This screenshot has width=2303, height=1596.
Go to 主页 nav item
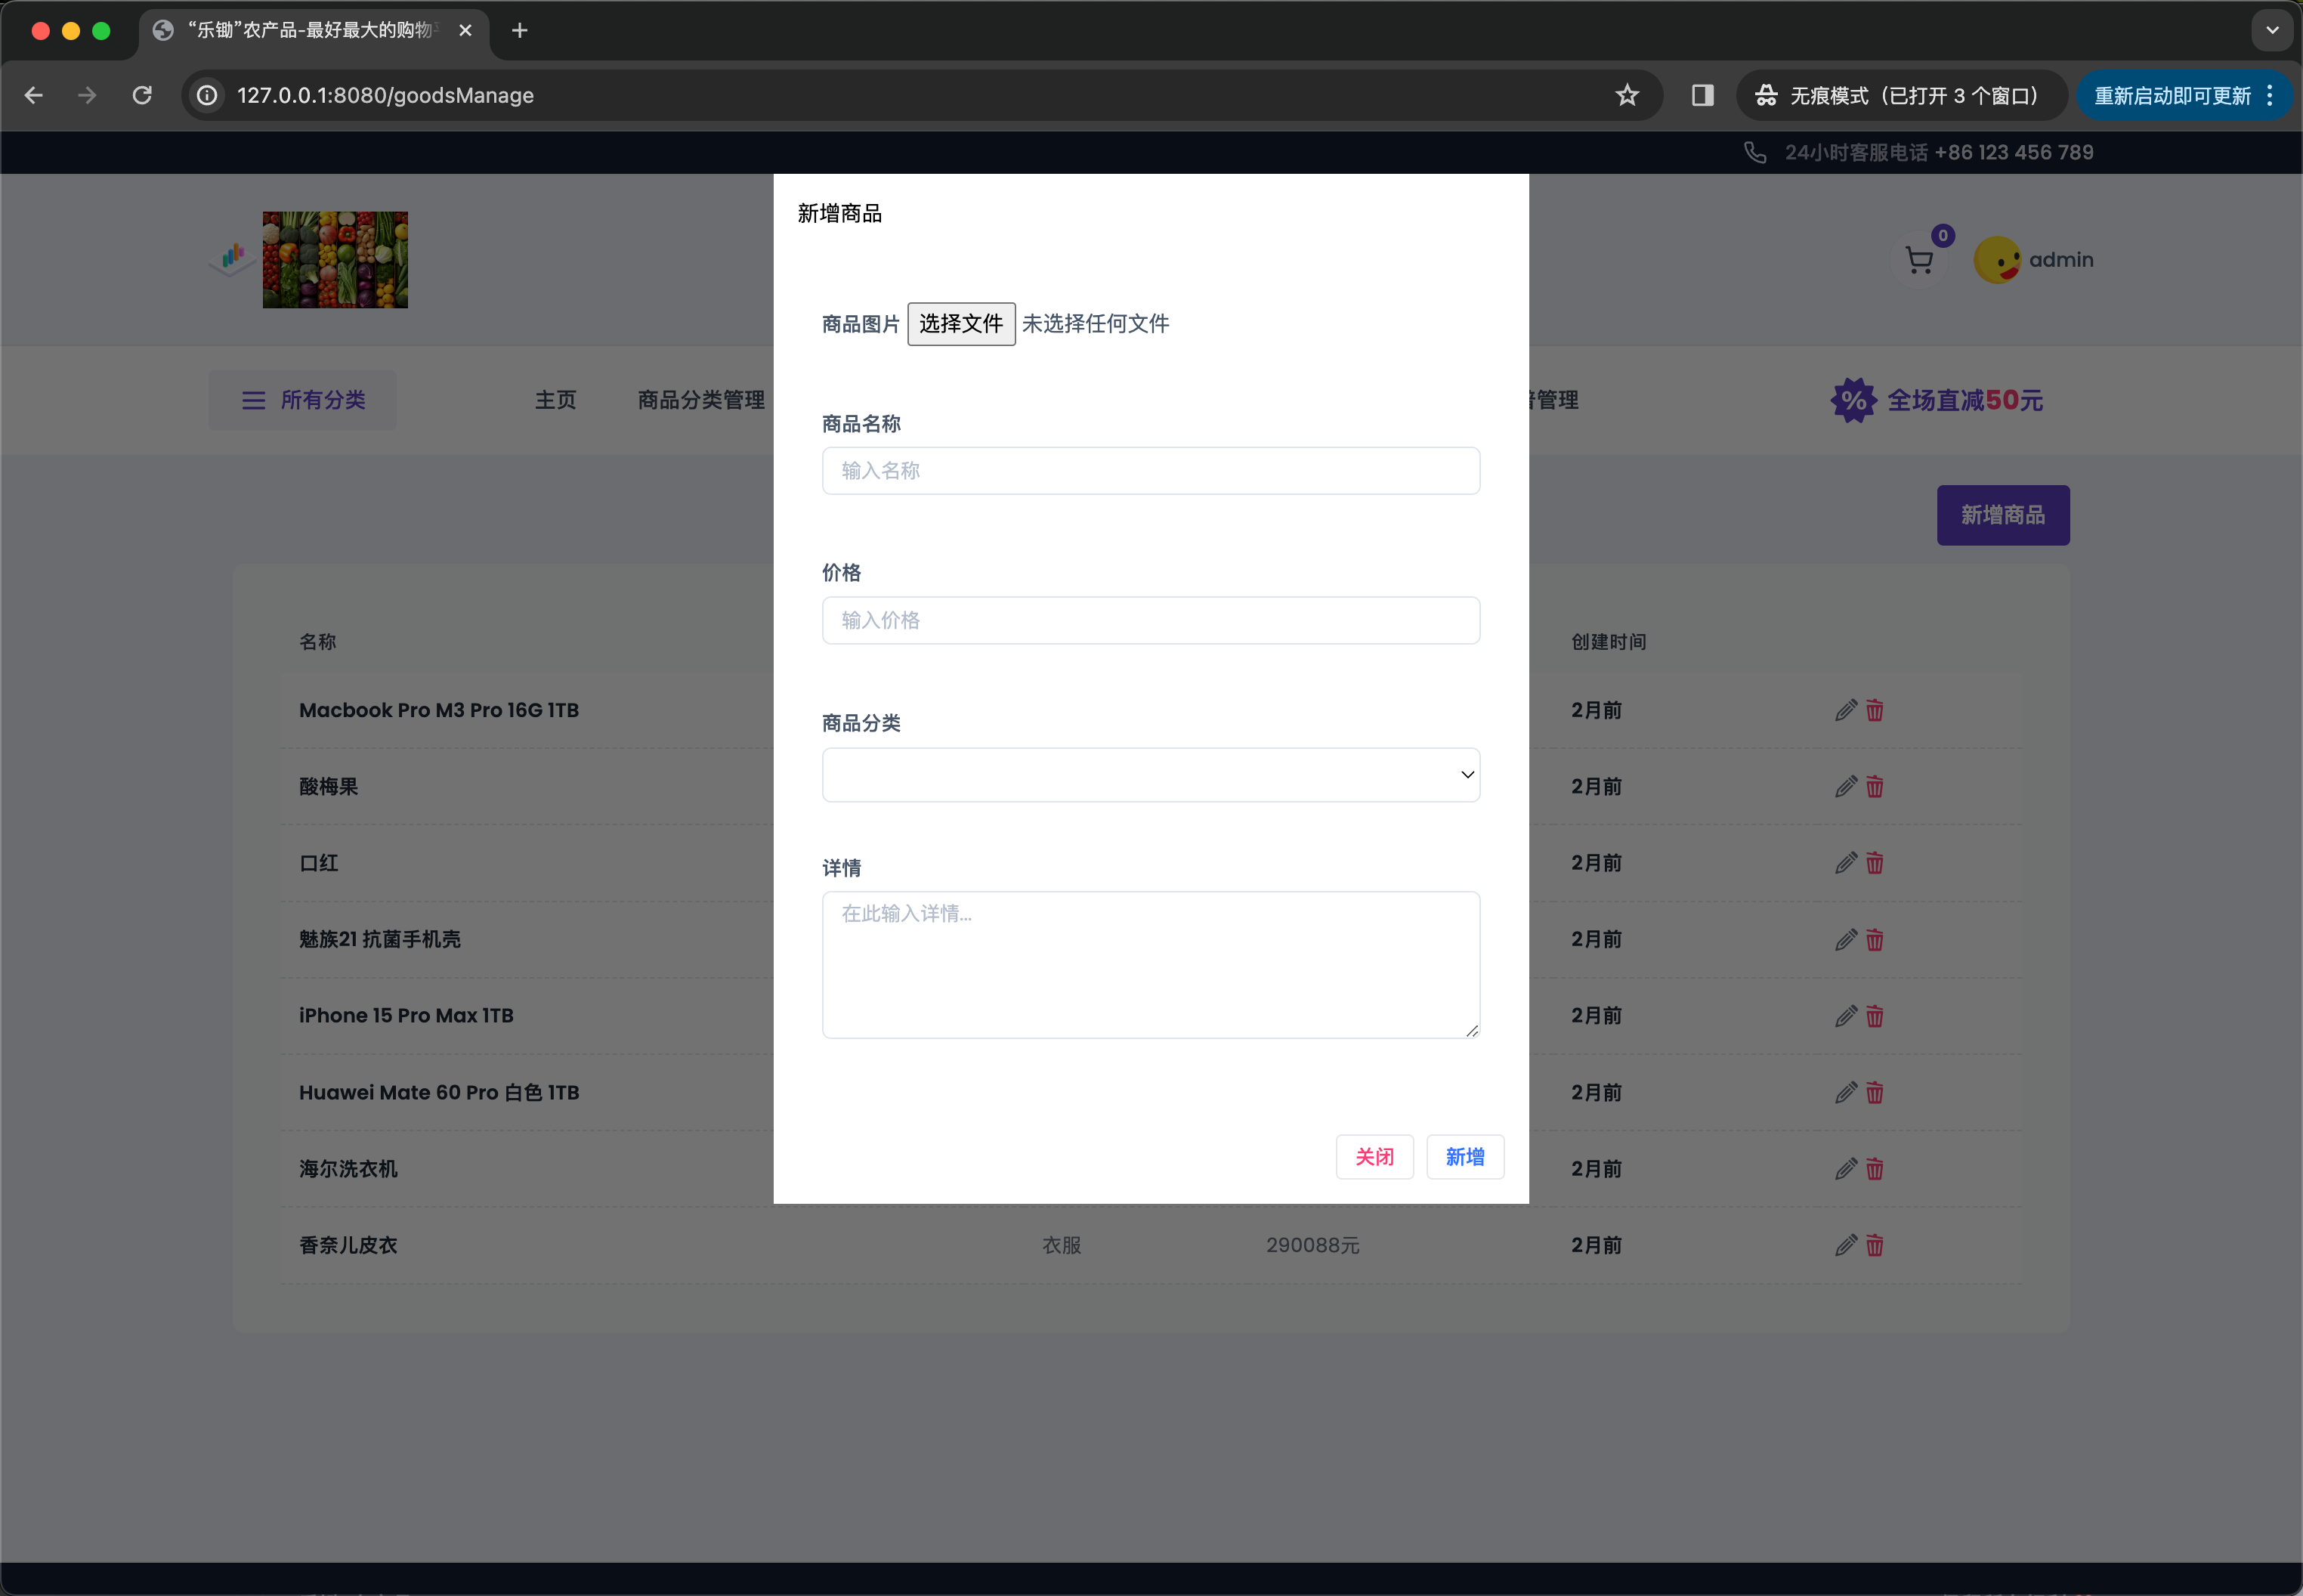556,400
